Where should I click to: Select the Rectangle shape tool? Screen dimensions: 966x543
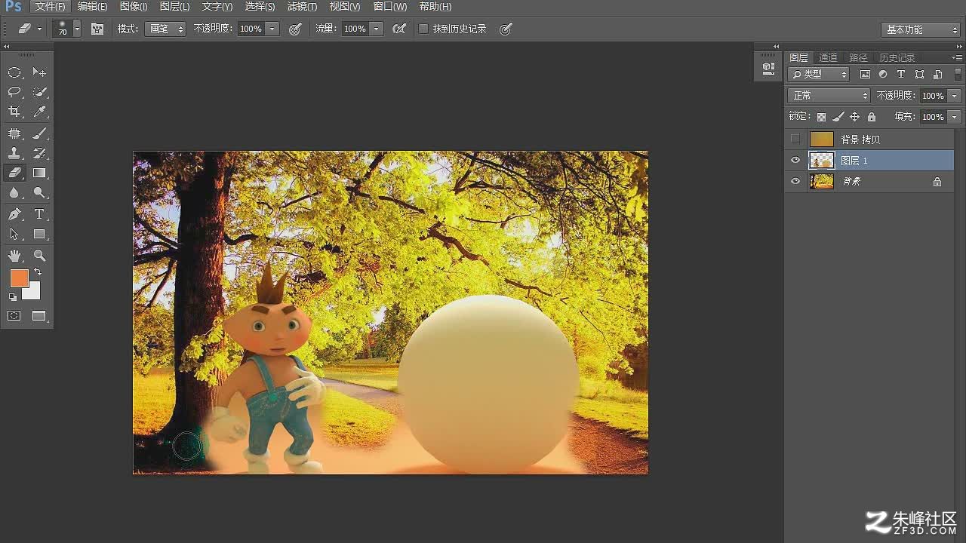pyautogui.click(x=40, y=235)
